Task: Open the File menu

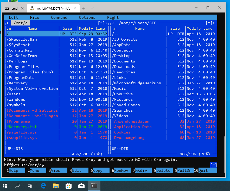Action: click(x=34, y=17)
